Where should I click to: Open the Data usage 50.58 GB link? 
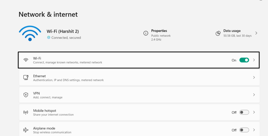pos(237,36)
